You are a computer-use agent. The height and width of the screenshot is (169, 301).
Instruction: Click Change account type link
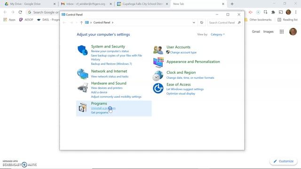(183, 52)
